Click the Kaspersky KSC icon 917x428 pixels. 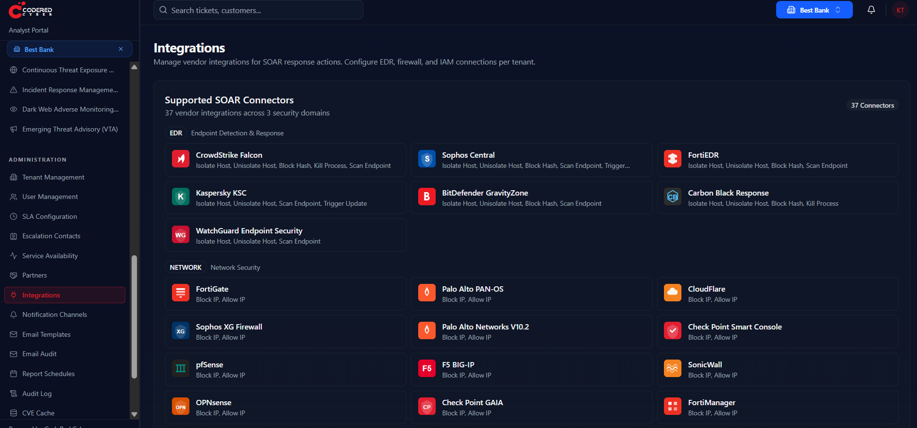coord(181,197)
